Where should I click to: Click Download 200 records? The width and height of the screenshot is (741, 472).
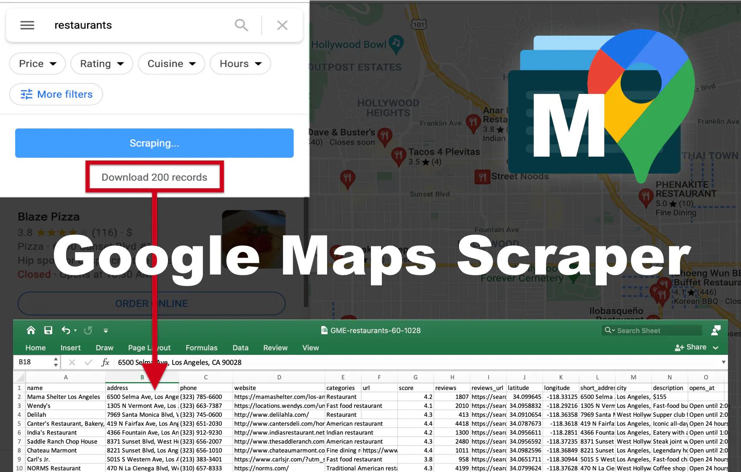(x=155, y=177)
